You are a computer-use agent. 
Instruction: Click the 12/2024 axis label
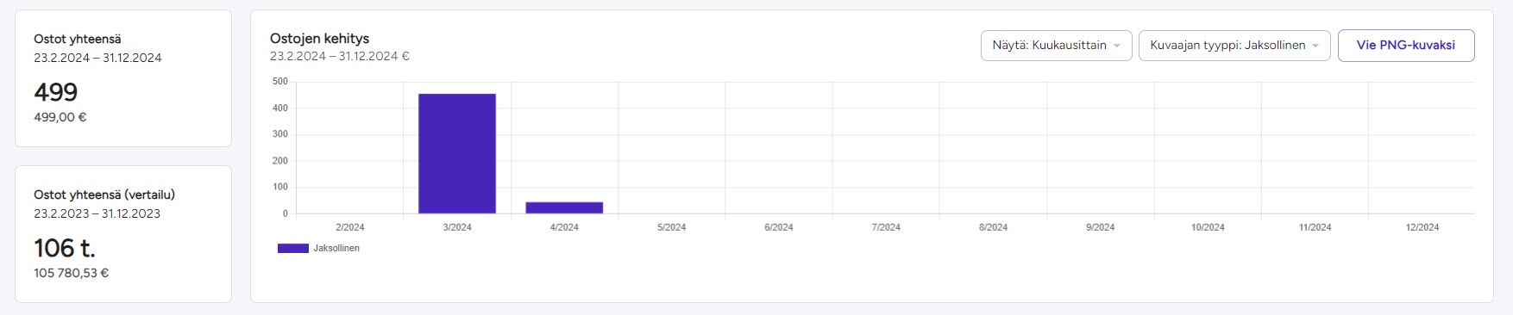pyautogui.click(x=1422, y=227)
